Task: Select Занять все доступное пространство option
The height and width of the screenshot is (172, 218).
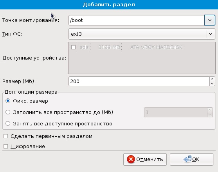Action: (x=8, y=123)
